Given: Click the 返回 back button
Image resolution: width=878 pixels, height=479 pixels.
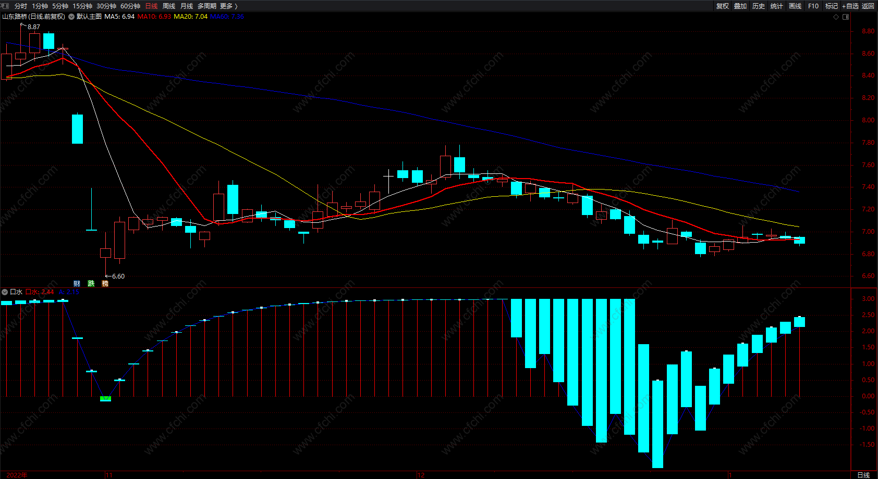Looking at the screenshot, I should click(868, 6).
